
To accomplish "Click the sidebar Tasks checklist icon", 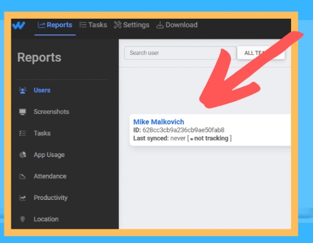I will point(23,133).
